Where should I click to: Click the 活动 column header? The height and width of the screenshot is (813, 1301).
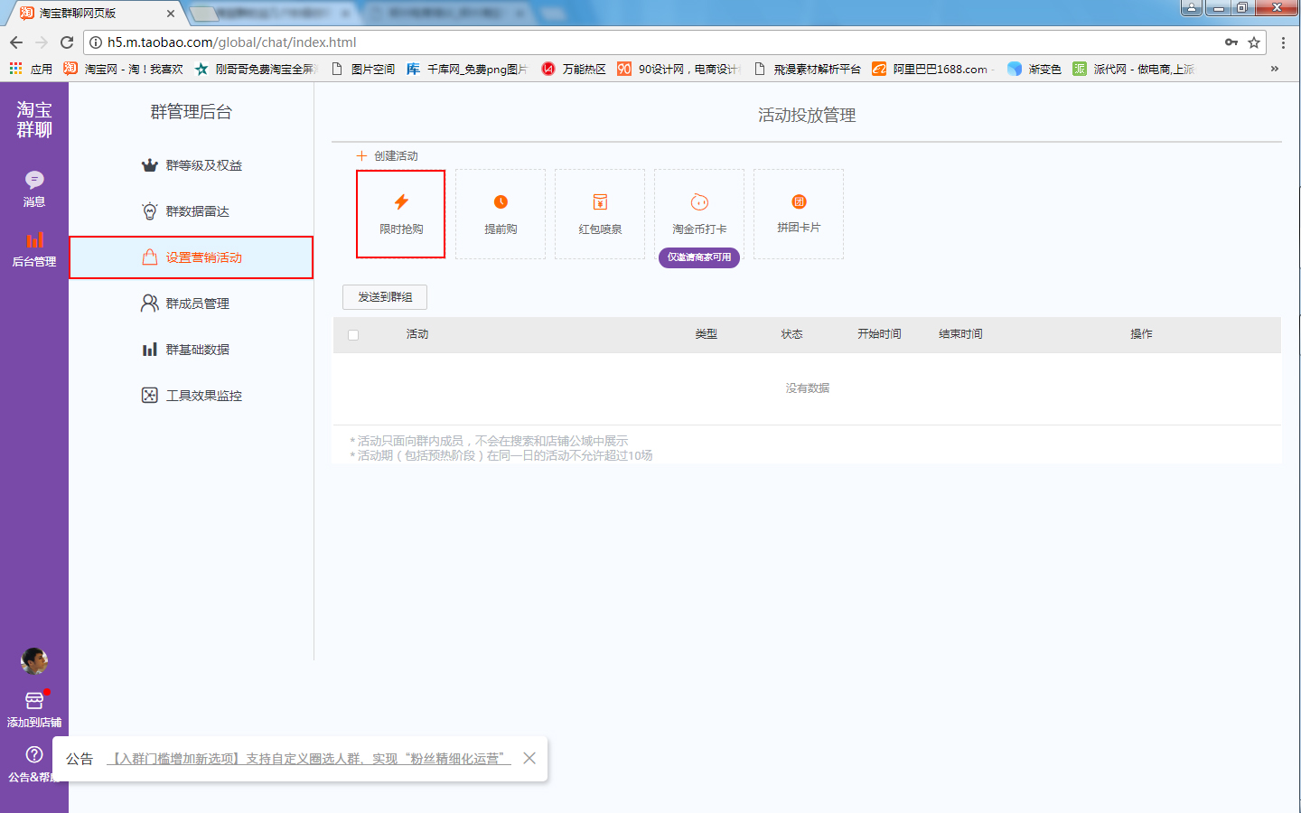(417, 334)
